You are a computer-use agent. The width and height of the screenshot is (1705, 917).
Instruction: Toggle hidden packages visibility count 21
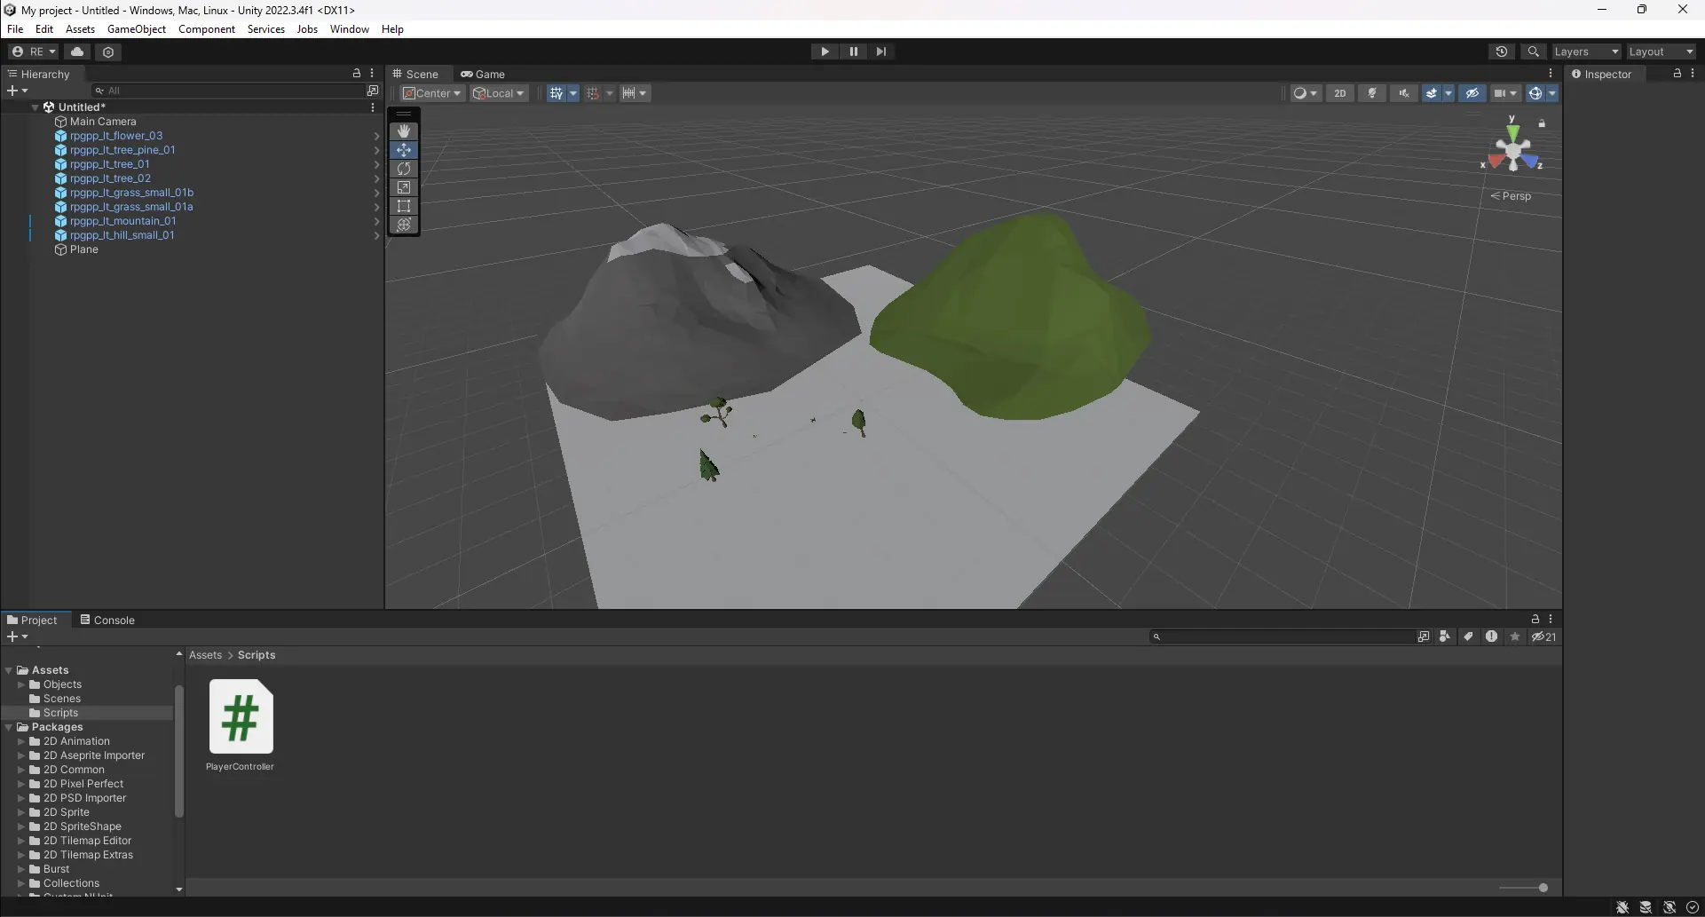click(1544, 636)
